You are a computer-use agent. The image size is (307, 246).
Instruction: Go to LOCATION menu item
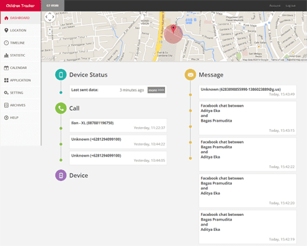18,30
